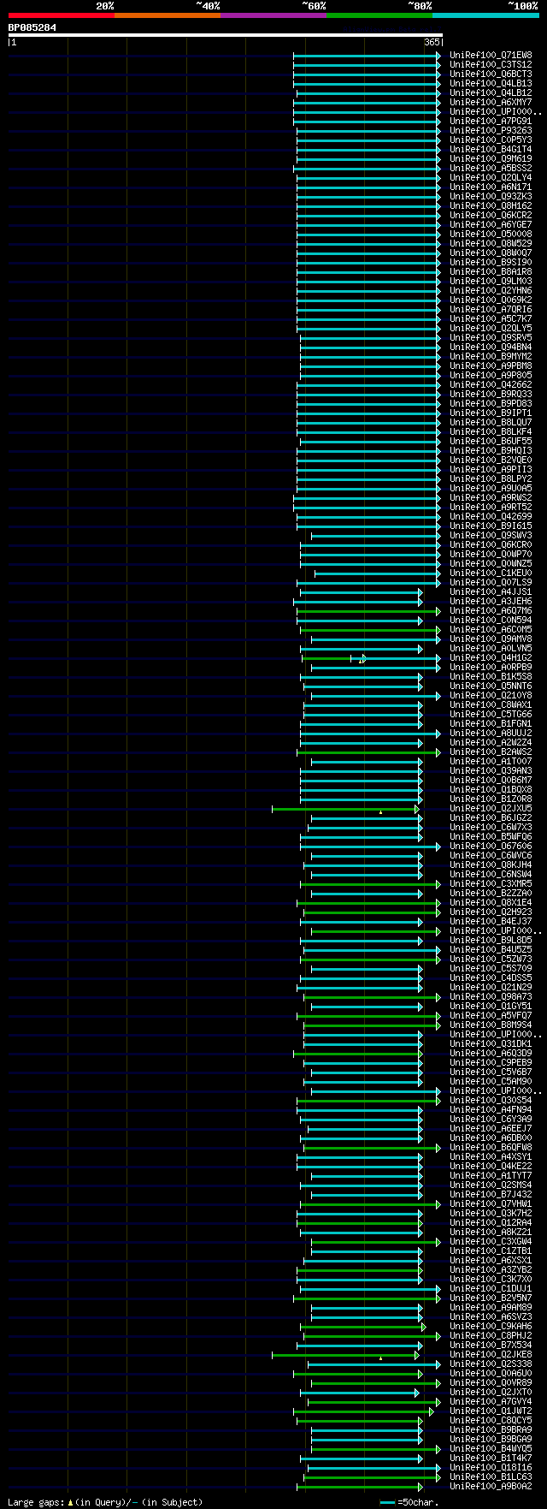
Task: Select the UniRef100_B2V5N7 label
Action: 491,1298
